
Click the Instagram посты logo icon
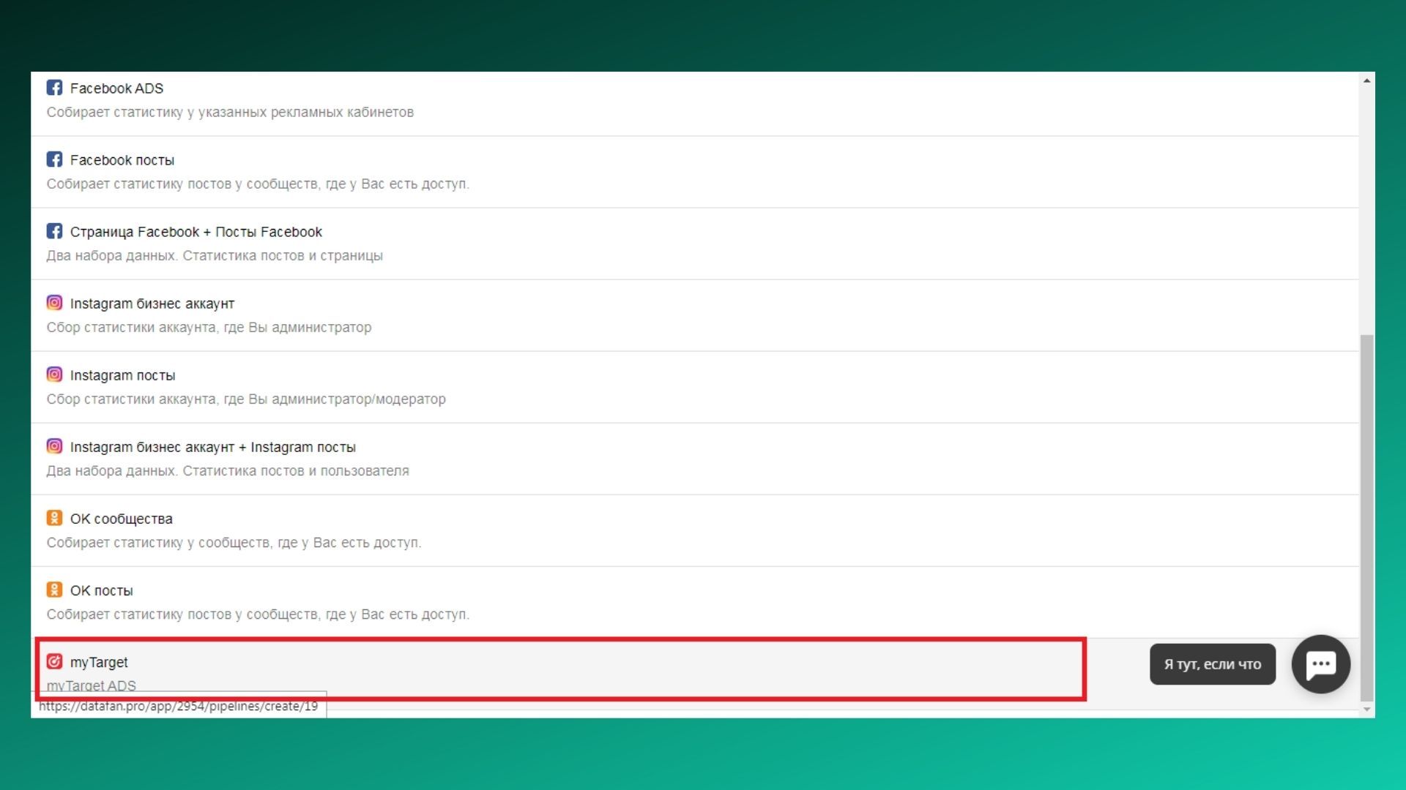pos(54,375)
